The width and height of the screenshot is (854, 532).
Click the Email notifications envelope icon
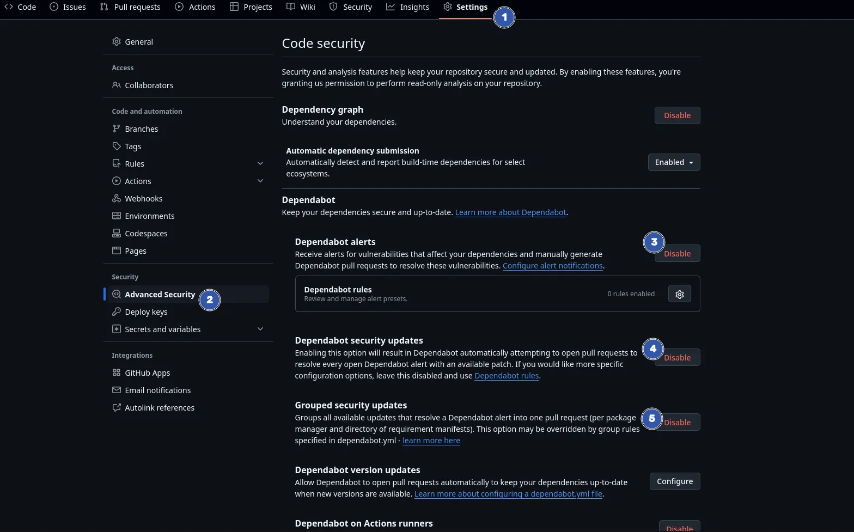[x=116, y=390]
